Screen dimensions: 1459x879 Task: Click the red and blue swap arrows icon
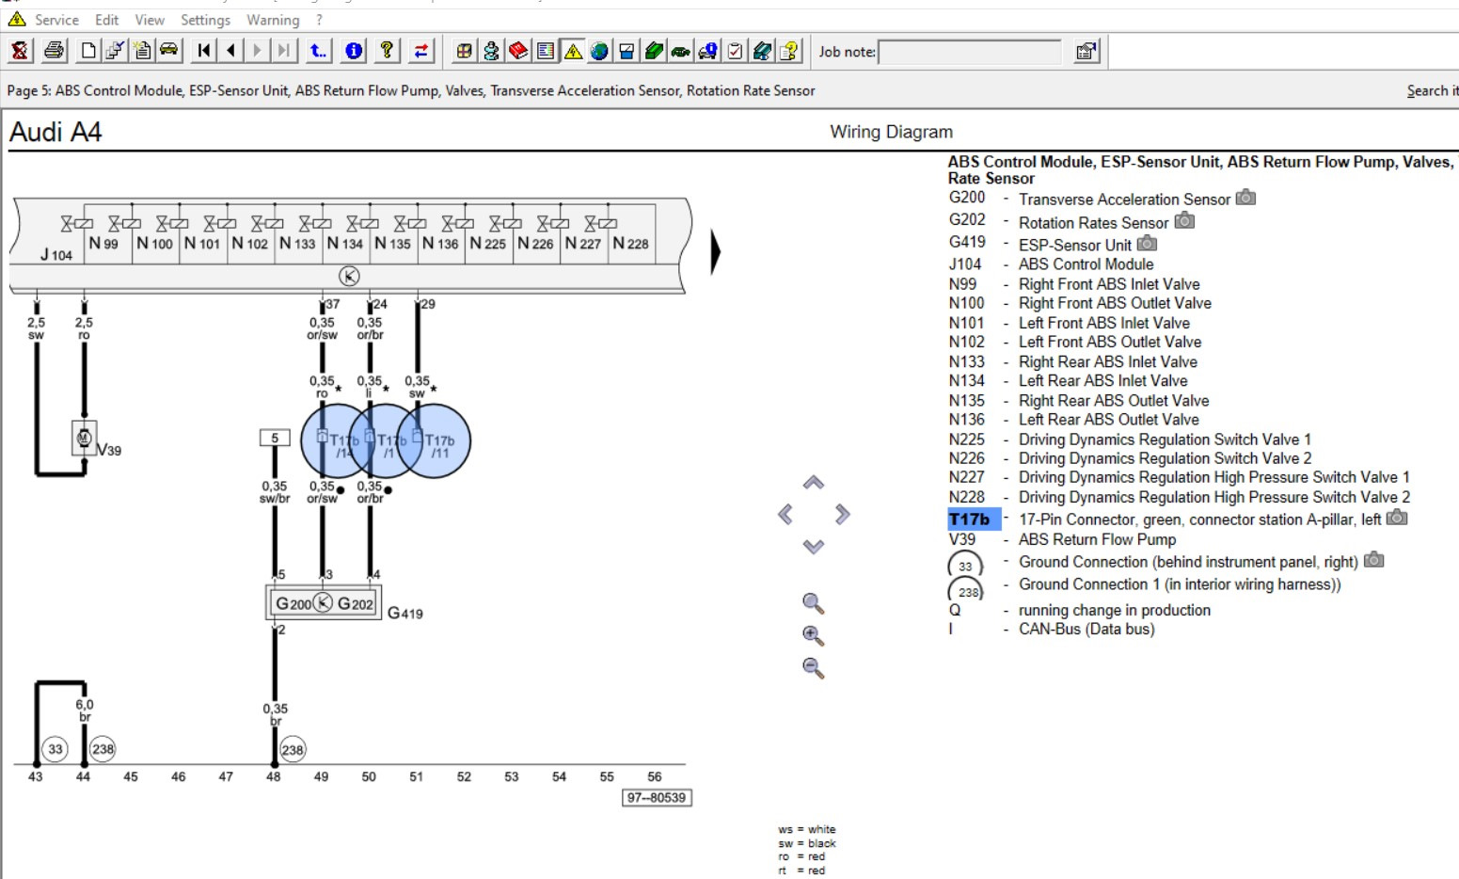pos(420,51)
